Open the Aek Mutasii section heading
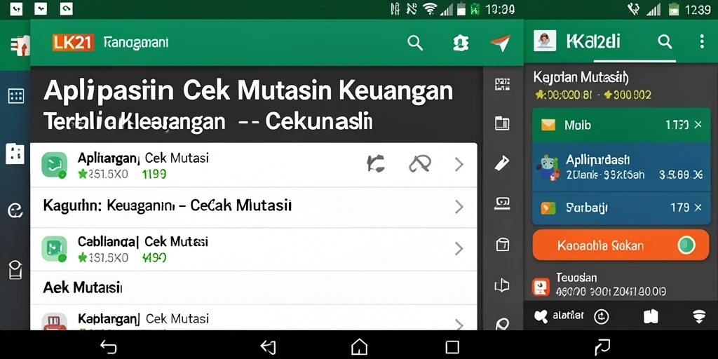The height and width of the screenshot is (359, 718). 83,287
